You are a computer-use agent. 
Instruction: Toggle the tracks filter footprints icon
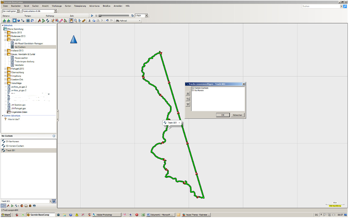pos(16,206)
